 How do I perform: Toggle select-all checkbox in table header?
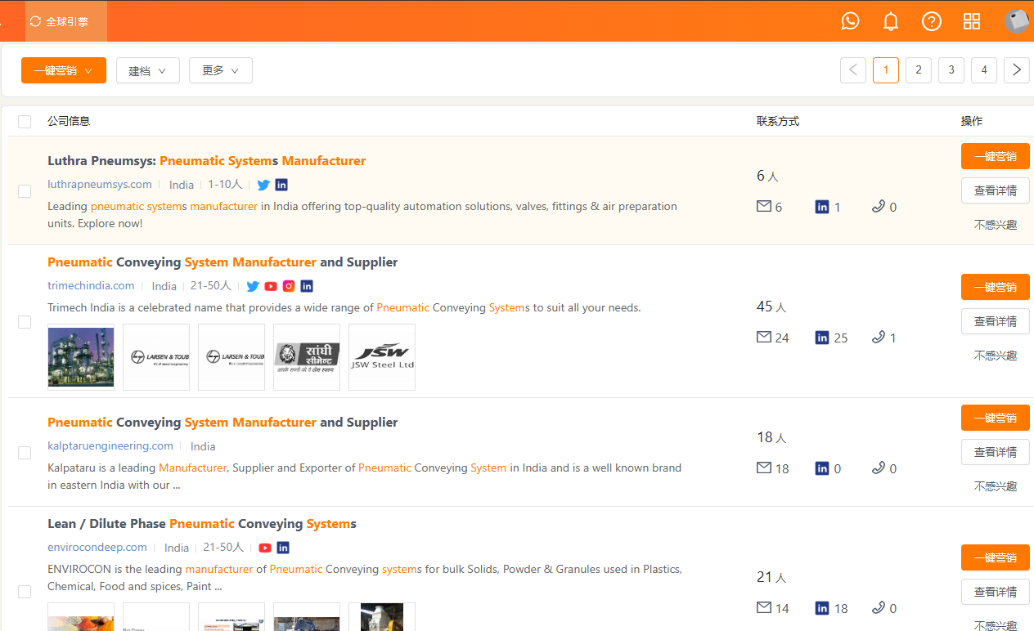[25, 122]
